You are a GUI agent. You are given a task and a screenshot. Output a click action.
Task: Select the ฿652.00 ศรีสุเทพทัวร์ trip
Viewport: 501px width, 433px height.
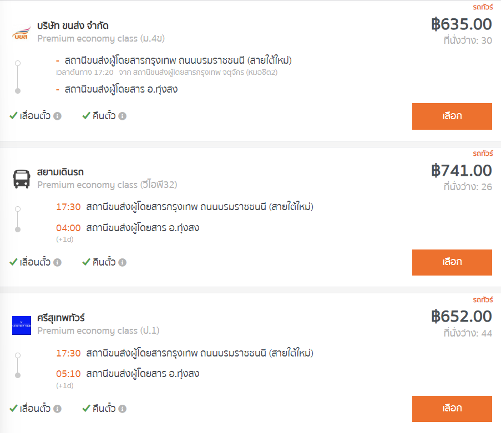tap(452, 409)
